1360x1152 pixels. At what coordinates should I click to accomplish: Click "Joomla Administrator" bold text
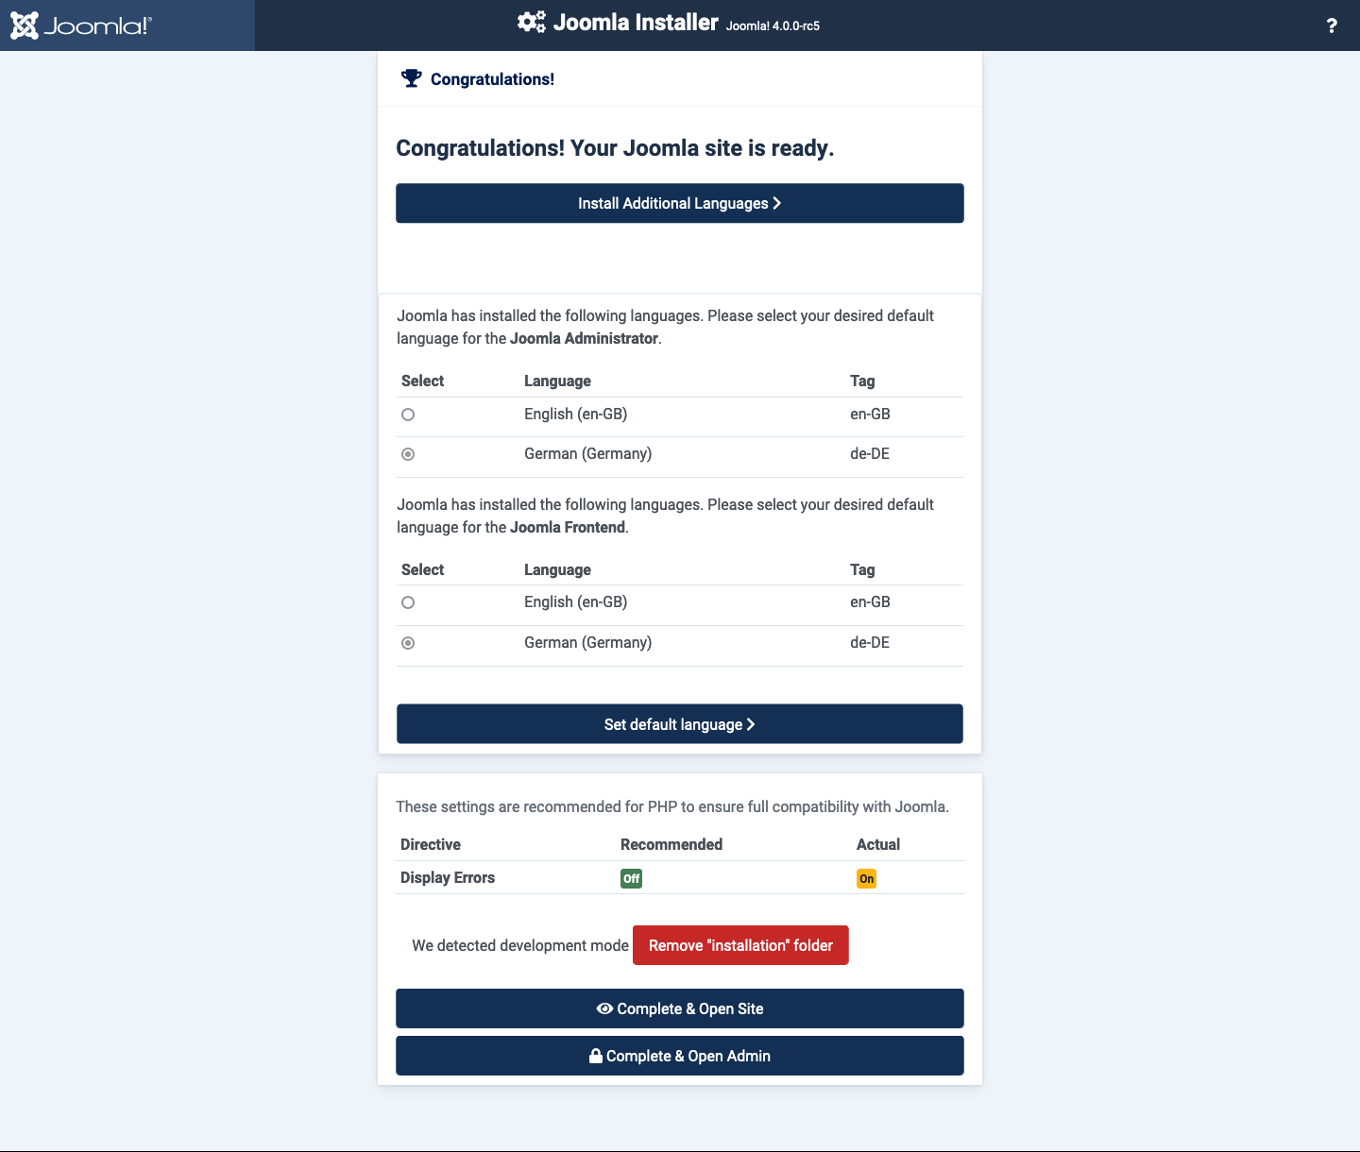[584, 338]
